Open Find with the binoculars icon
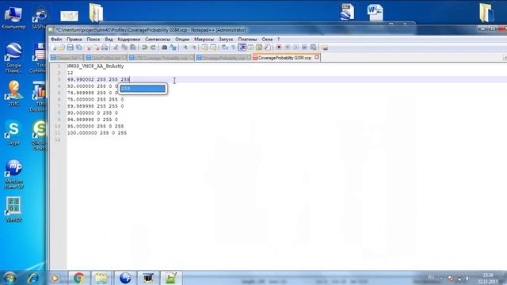 click(165, 47)
